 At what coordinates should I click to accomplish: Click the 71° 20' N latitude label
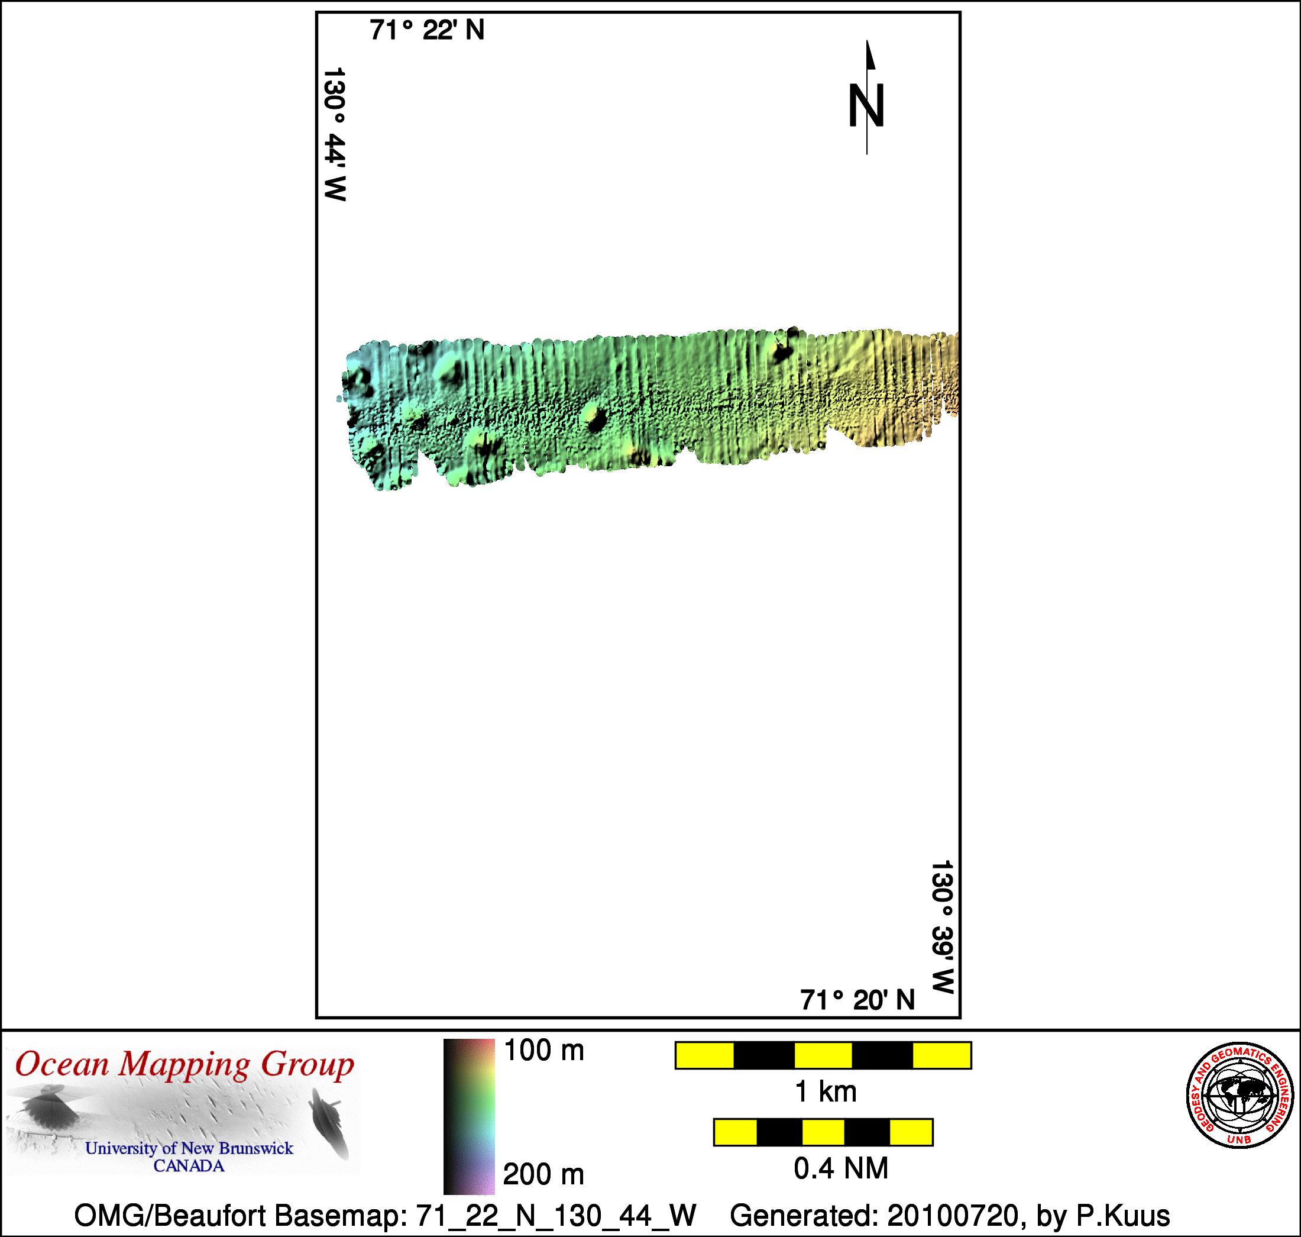pyautogui.click(x=857, y=1000)
